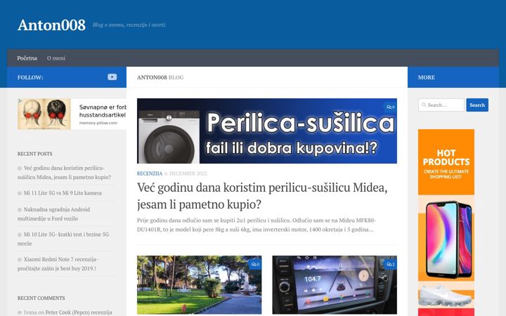The image size is (506, 316).
Task: Click the tagline 'Blog o svemu, recenzije i osvrti.'
Action: 129,25
